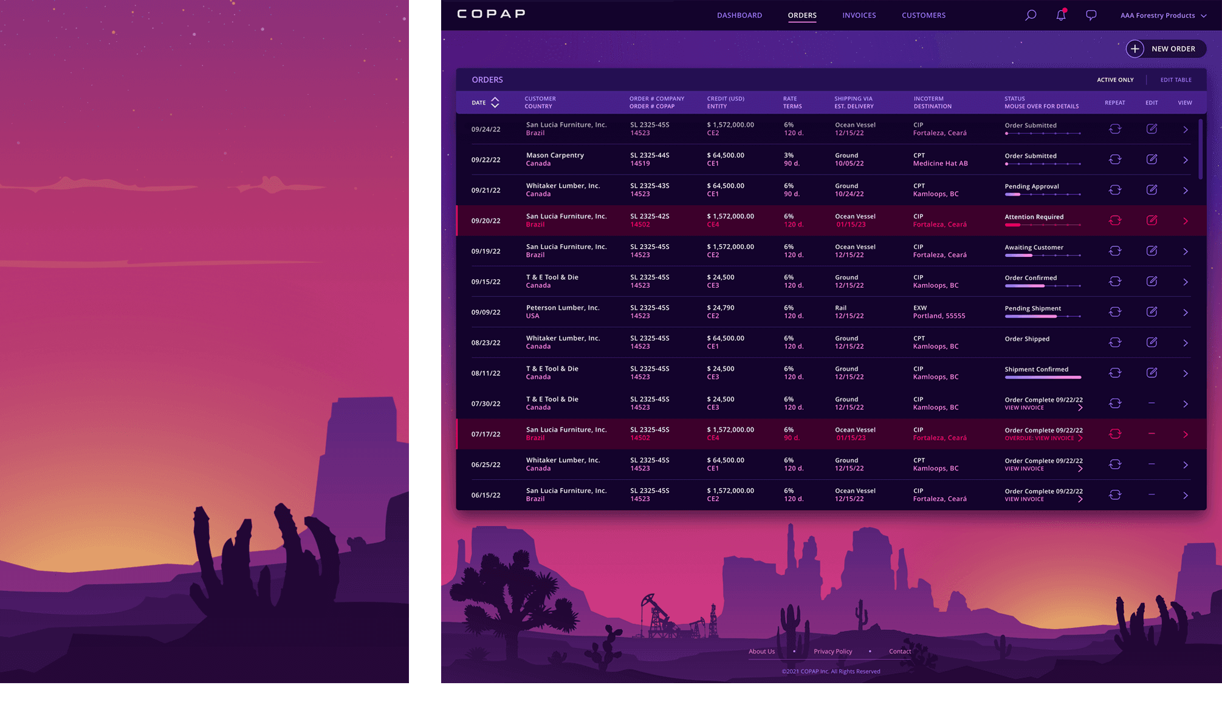1222x719 pixels.
Task: Click plus icon for New Order
Action: pos(1134,49)
